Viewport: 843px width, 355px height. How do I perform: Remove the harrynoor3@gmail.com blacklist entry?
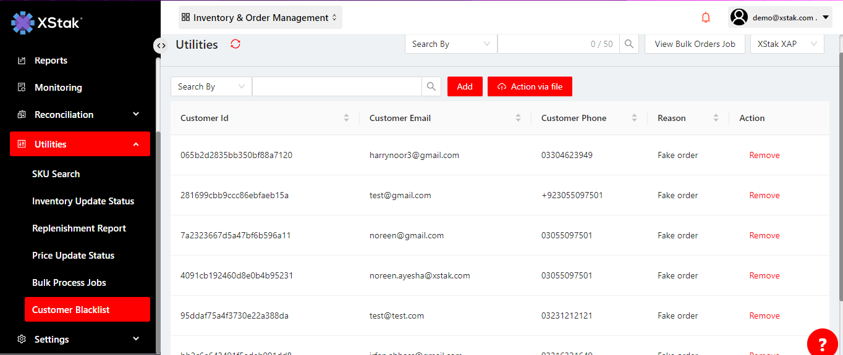764,155
